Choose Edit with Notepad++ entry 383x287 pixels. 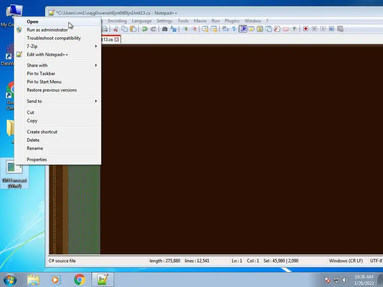(58, 55)
